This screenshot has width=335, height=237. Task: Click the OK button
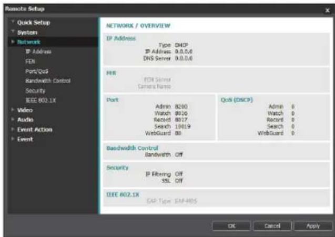231,226
